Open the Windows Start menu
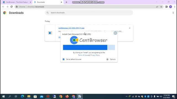Viewport: 177px width, 99px height. [3, 97]
